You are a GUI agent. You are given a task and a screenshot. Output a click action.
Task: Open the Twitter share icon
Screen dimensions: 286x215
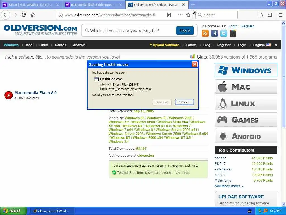(224, 34)
